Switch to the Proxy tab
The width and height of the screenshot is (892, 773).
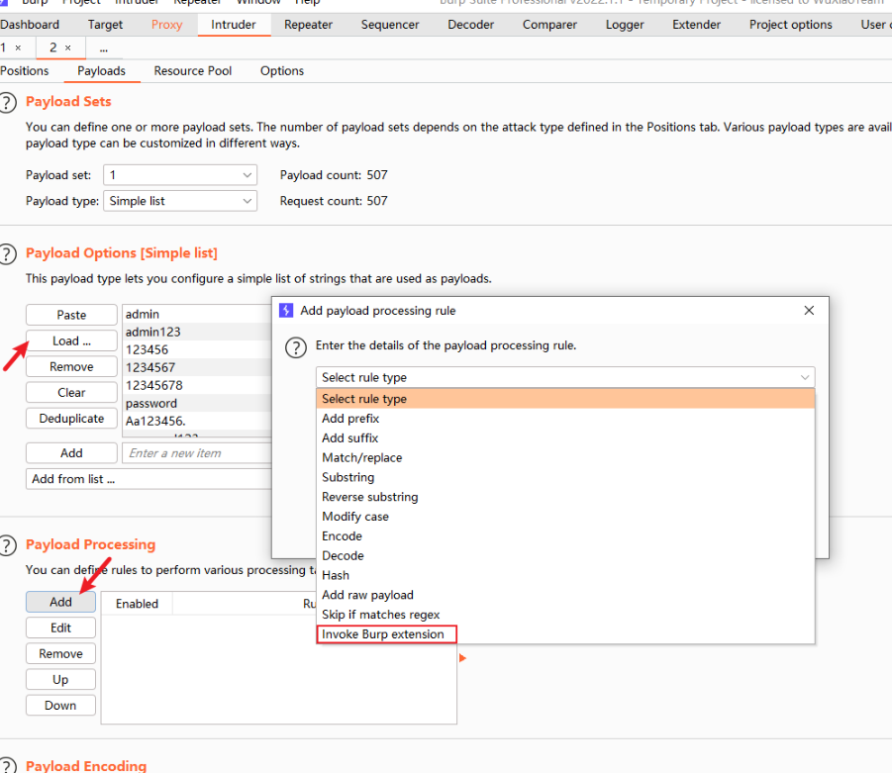point(166,25)
